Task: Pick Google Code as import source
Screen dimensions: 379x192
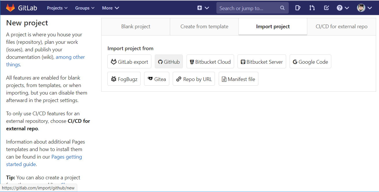Action: point(310,62)
